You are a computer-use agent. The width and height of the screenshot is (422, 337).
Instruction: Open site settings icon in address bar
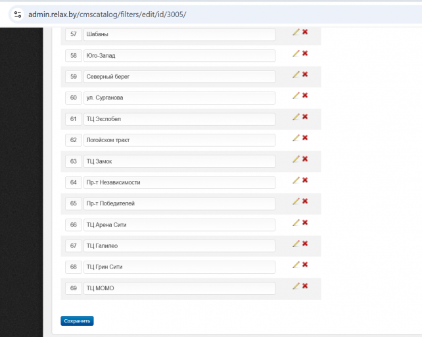(18, 14)
